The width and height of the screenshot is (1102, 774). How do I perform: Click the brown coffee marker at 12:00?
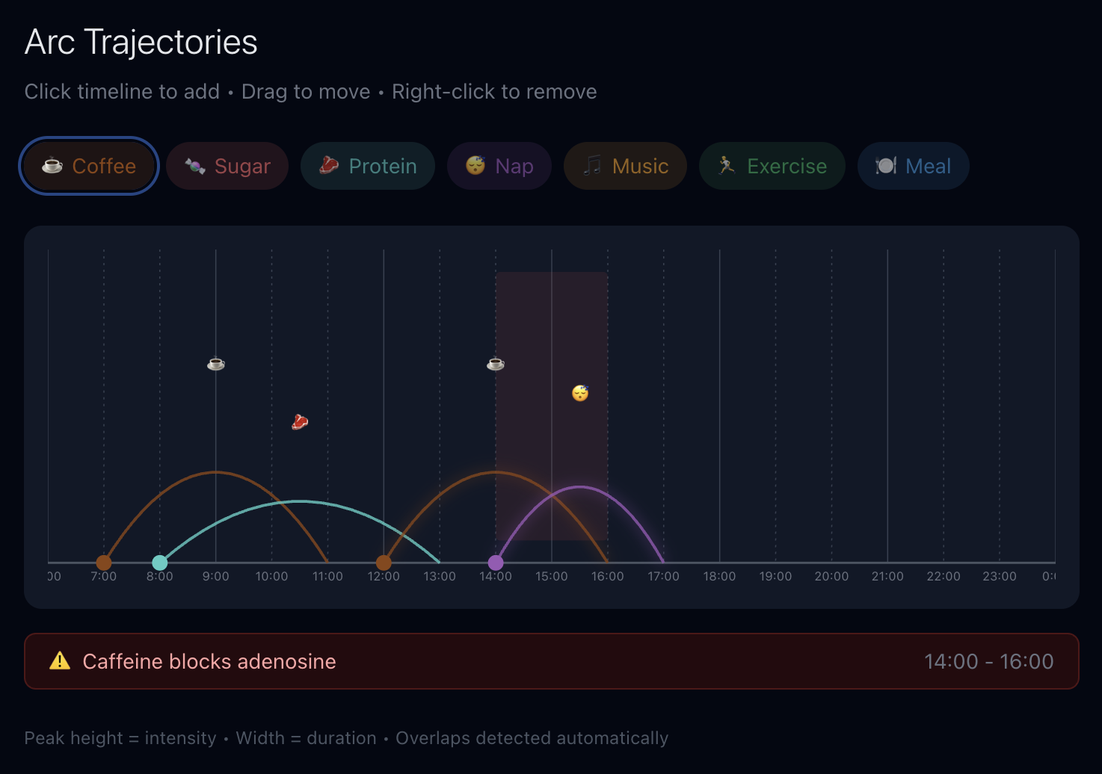[x=384, y=563]
